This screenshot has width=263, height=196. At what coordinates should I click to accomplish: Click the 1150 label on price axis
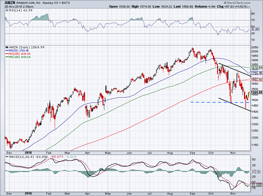coord(255,145)
